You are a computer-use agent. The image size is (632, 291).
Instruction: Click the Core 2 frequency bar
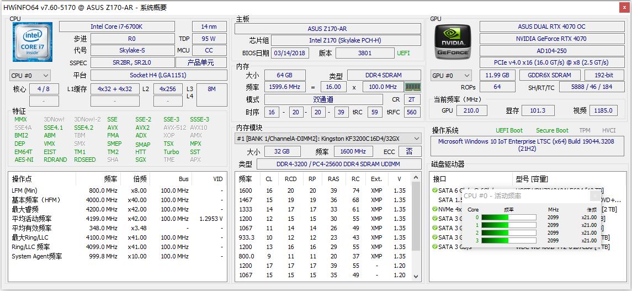pos(509,232)
